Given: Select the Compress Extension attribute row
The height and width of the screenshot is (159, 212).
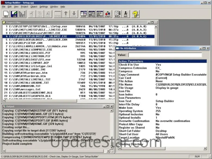Looking at the screenshot, I should (163, 68).
